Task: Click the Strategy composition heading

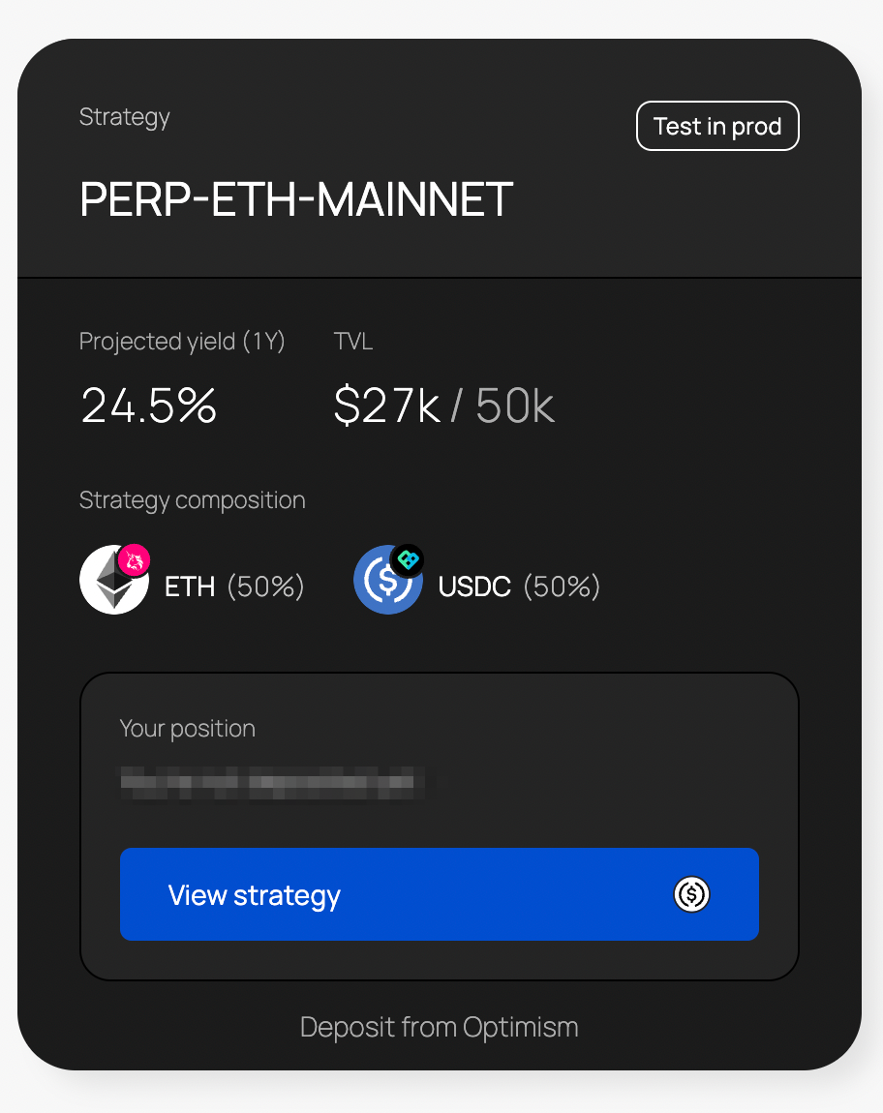Action: coord(192,500)
